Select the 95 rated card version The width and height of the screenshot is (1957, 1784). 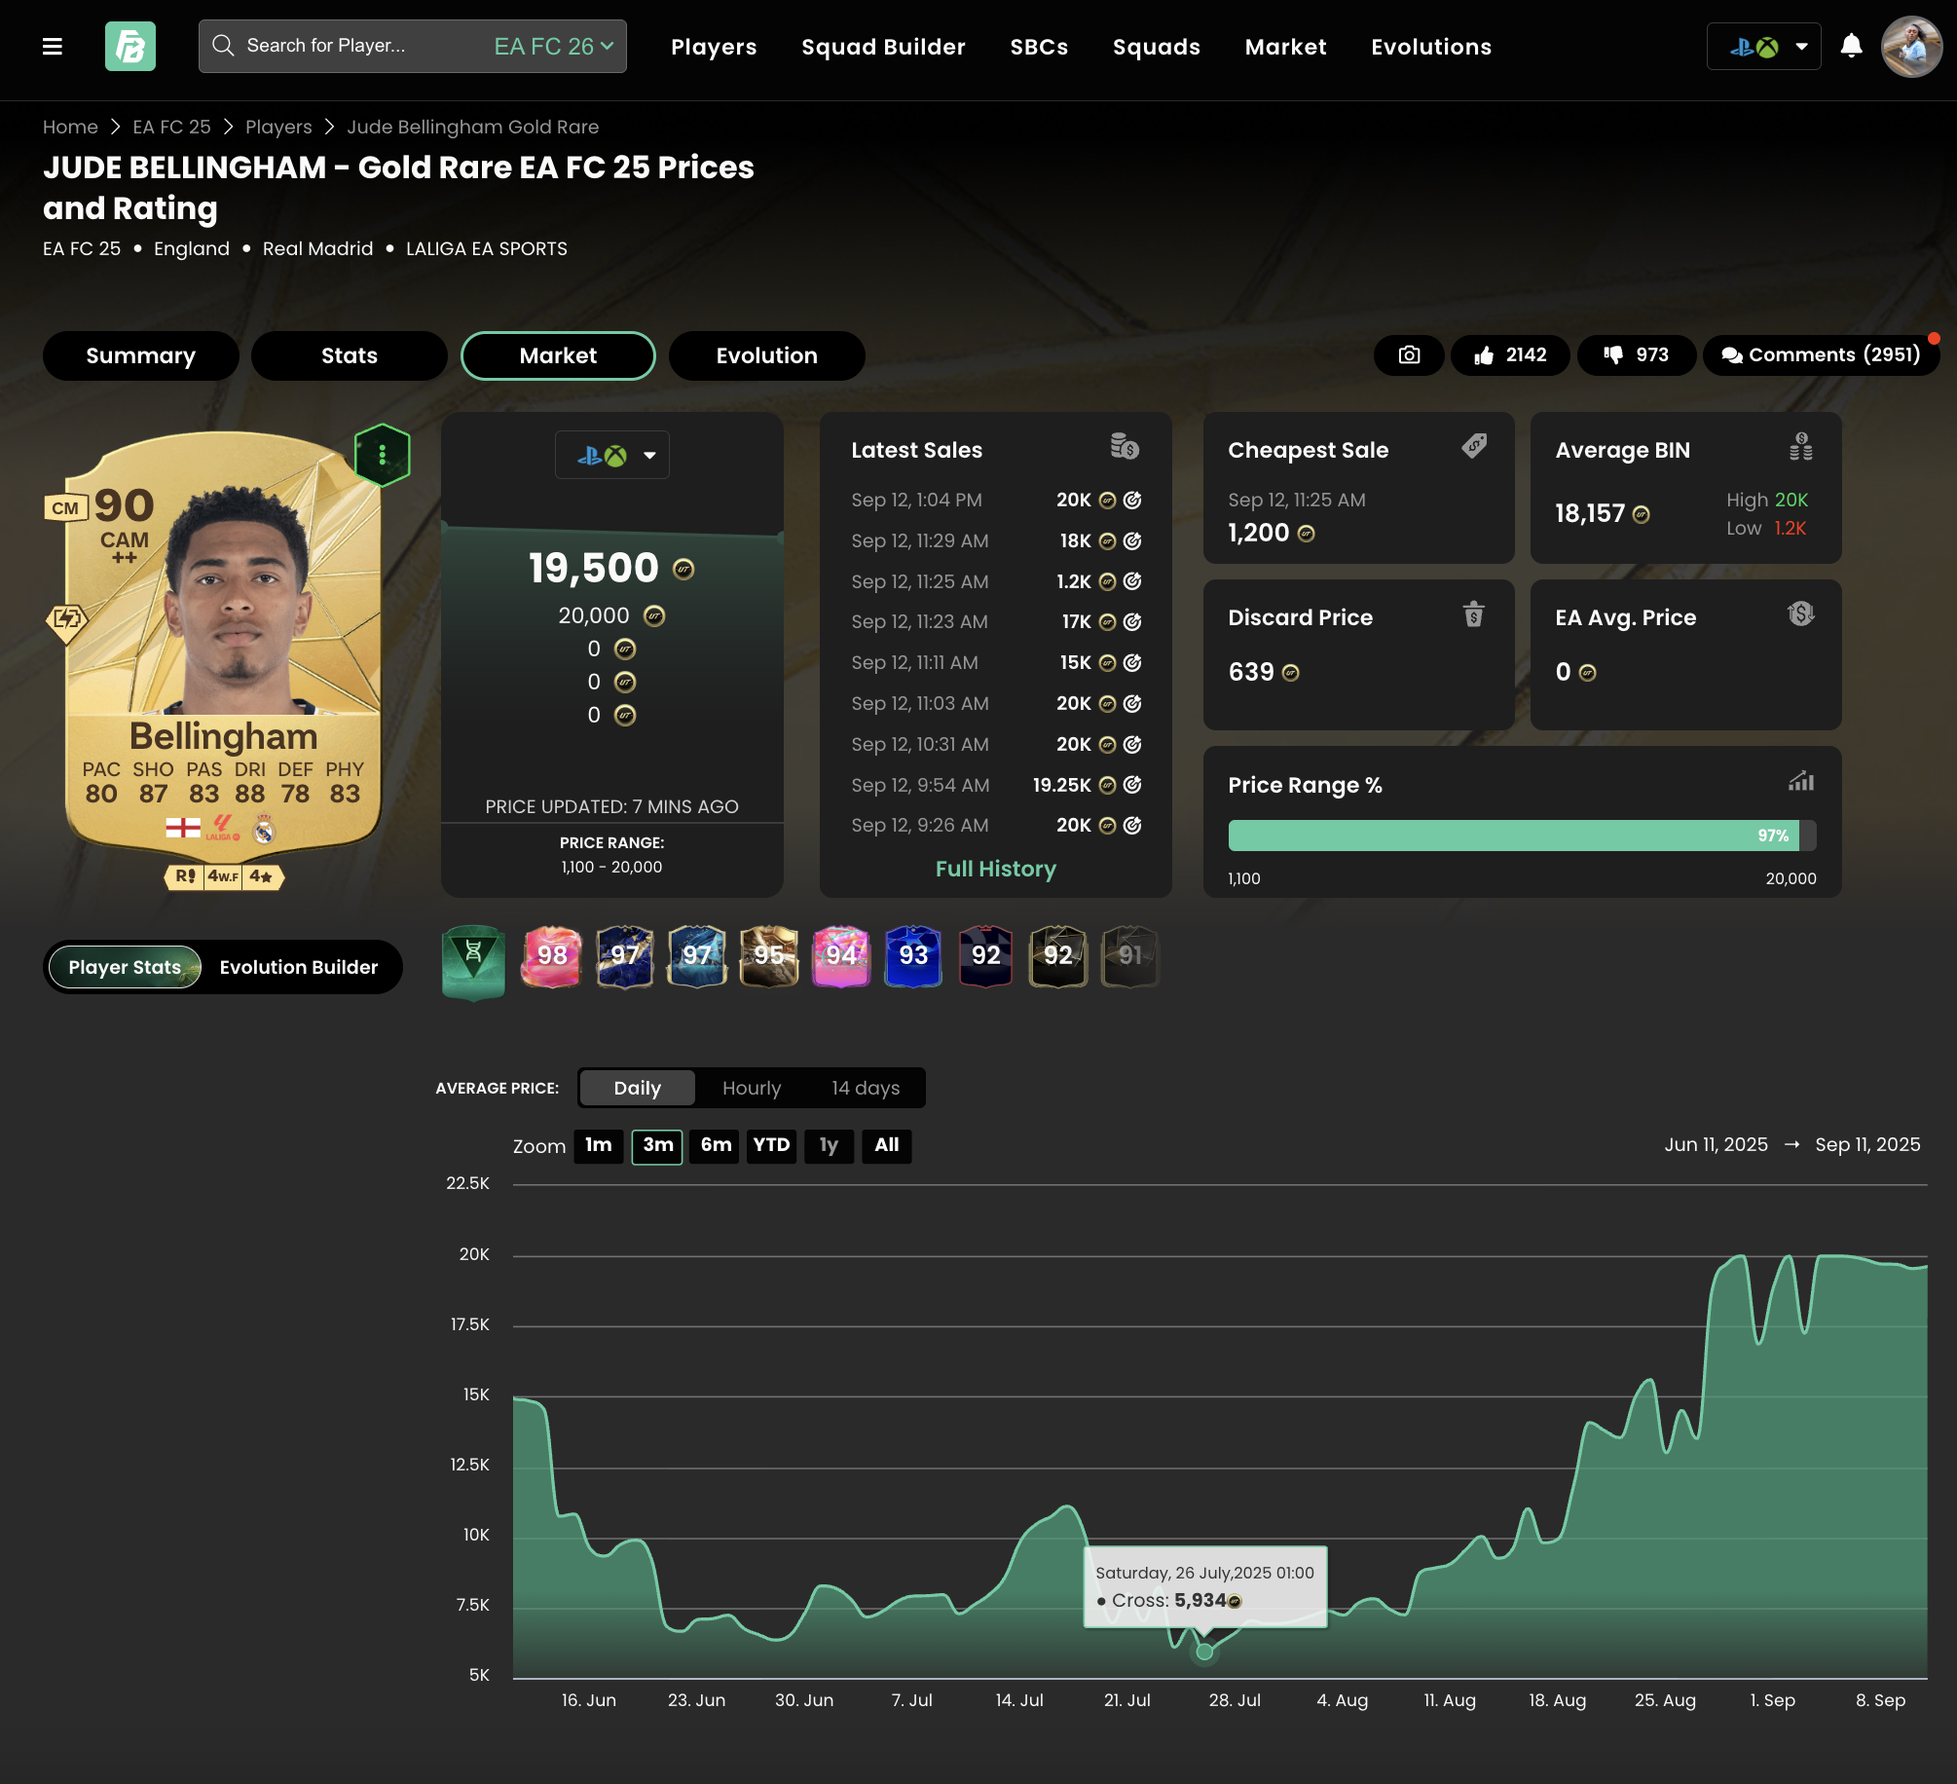pos(769,956)
